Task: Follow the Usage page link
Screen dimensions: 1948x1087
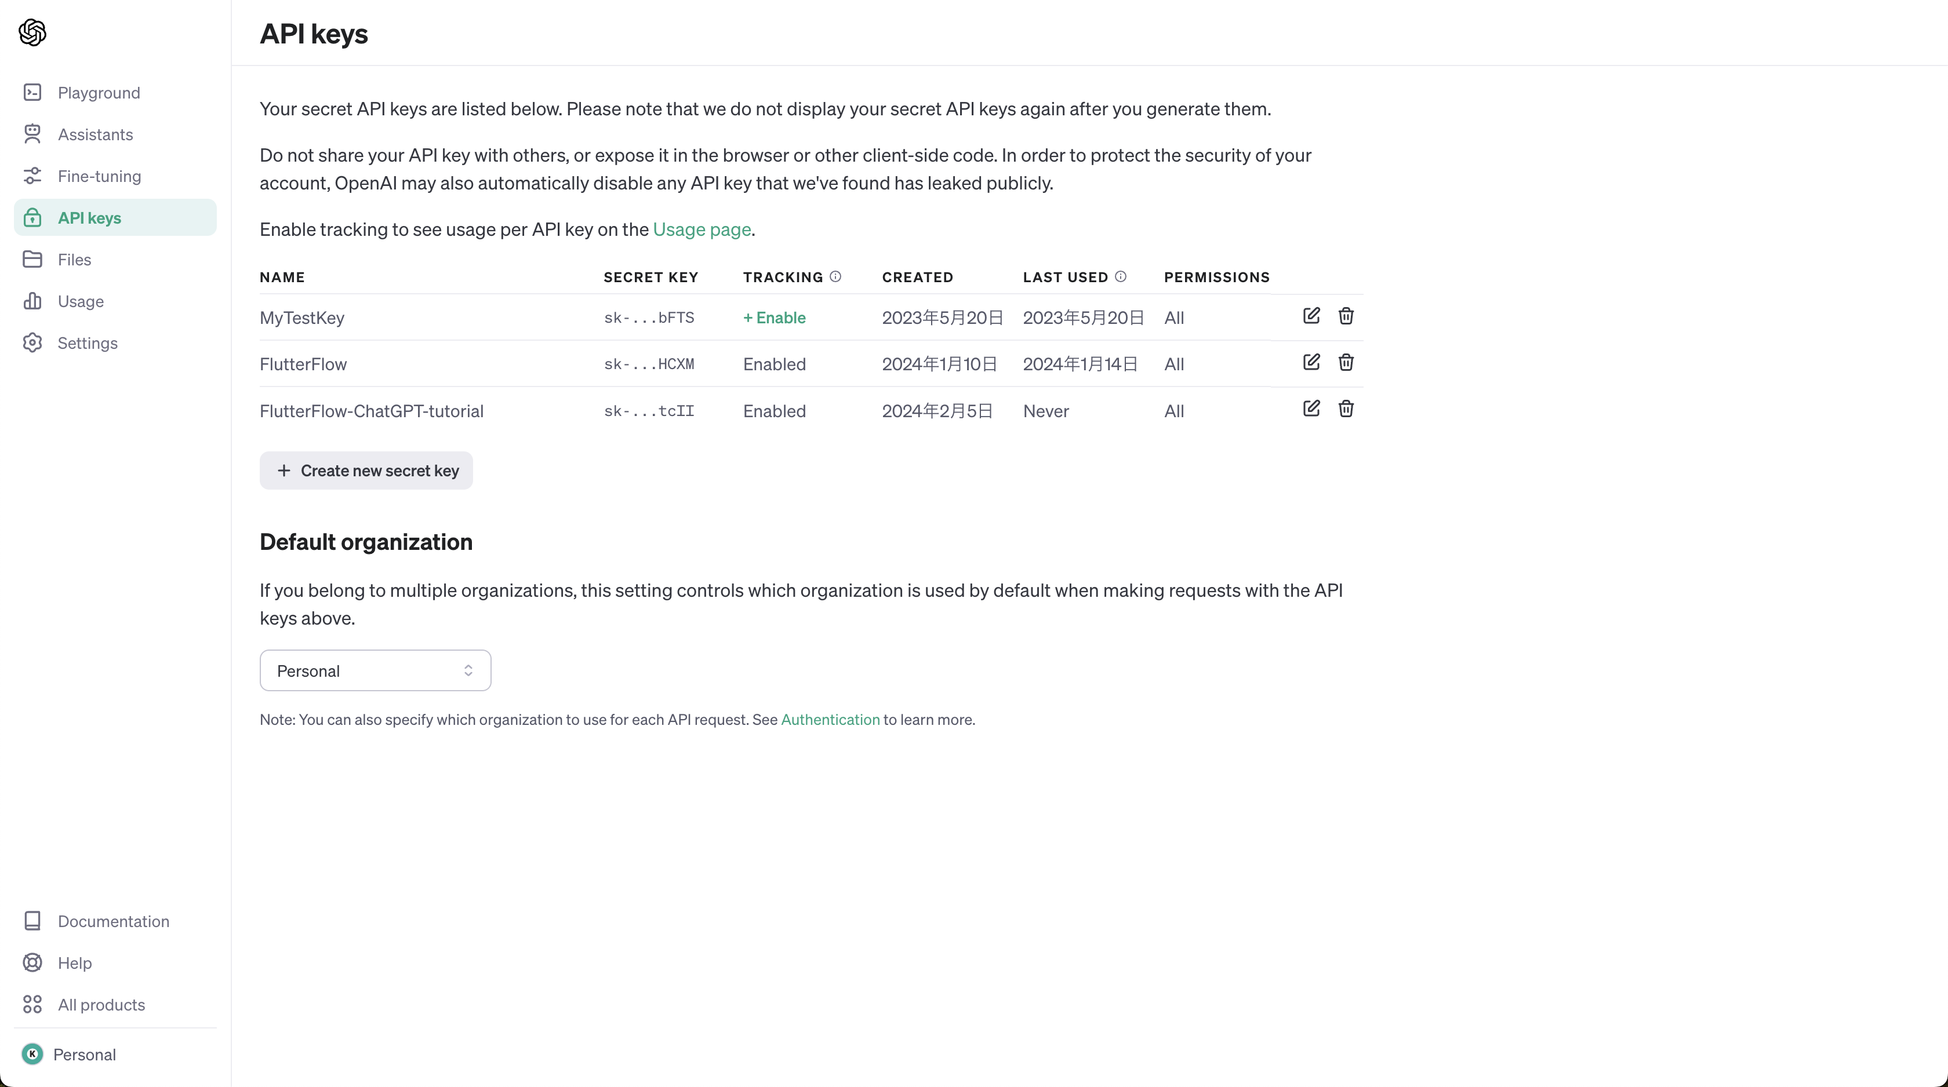Action: coord(701,230)
